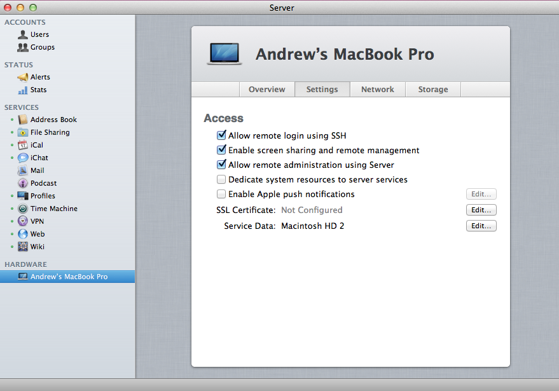Click the MacBook icon in Hardware sidebar

23,277
